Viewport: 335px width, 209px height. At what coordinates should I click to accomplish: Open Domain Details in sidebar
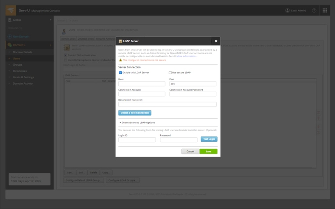(x=23, y=52)
